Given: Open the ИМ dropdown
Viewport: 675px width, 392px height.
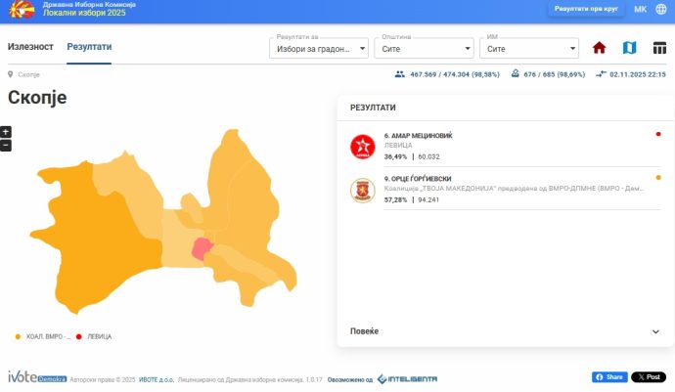Looking at the screenshot, I should click(528, 48).
